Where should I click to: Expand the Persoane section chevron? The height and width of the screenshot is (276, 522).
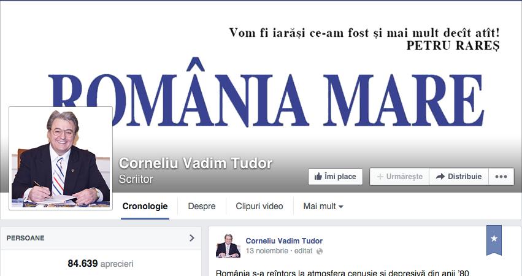[x=192, y=238]
